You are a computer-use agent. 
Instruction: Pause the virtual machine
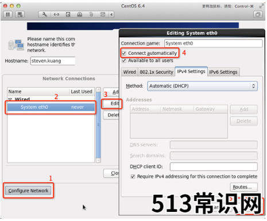(x=8, y=14)
